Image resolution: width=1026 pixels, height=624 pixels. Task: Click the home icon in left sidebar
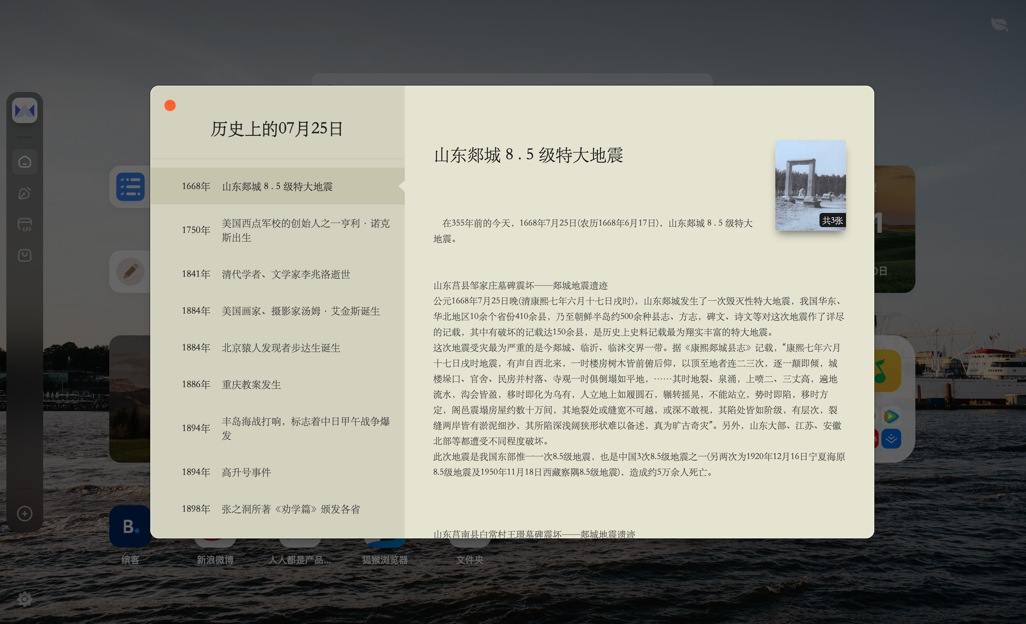pos(24,162)
